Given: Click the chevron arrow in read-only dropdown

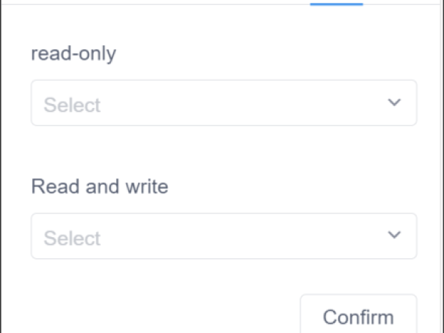Looking at the screenshot, I should (394, 102).
